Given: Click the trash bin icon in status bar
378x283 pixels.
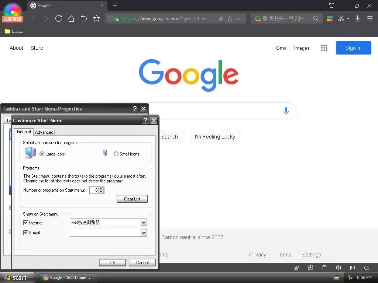Looking at the screenshot, I should pyautogui.click(x=324, y=268).
